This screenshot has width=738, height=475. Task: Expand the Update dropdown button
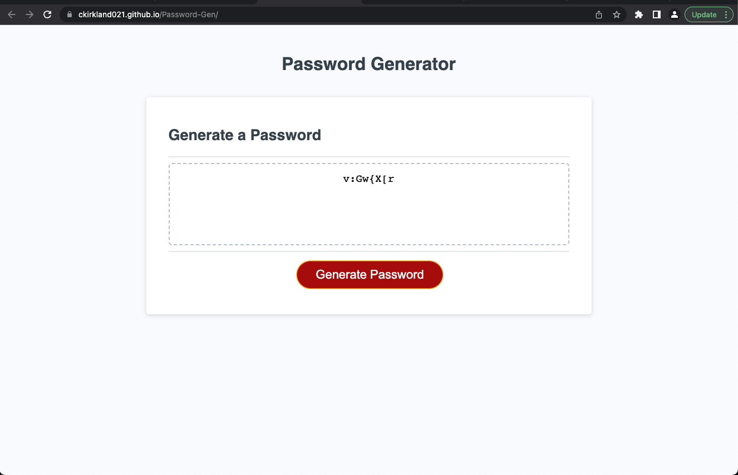click(x=726, y=14)
